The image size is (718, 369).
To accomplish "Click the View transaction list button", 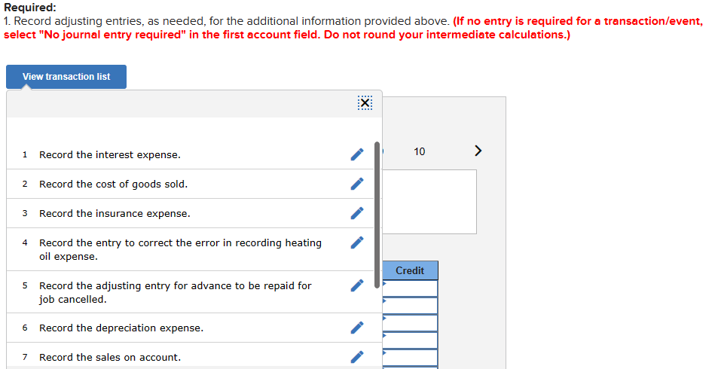I will point(66,77).
